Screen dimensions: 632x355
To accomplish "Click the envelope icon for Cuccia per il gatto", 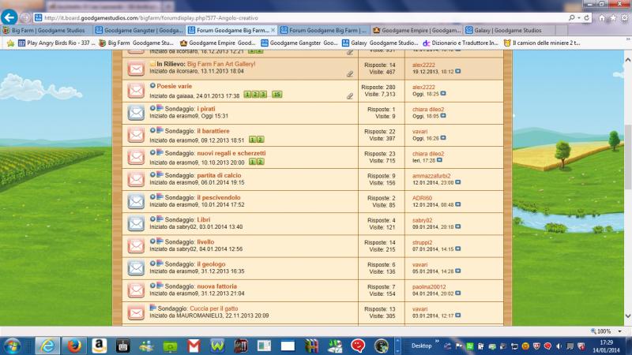I will [136, 312].
